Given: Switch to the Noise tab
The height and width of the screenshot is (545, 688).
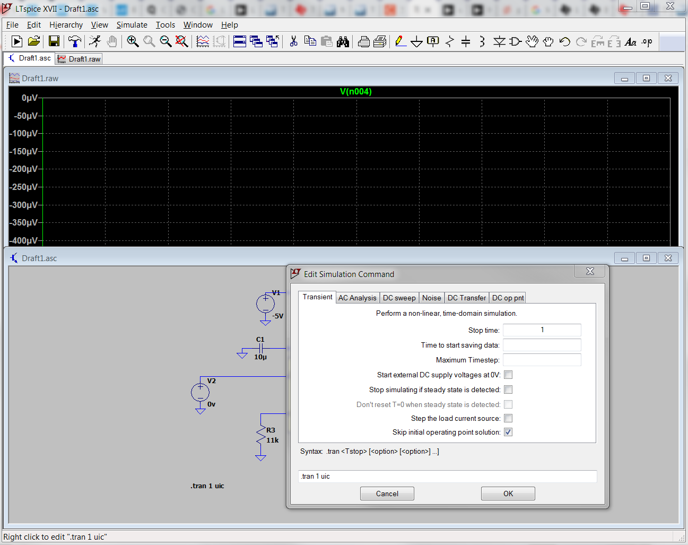Looking at the screenshot, I should pos(432,298).
